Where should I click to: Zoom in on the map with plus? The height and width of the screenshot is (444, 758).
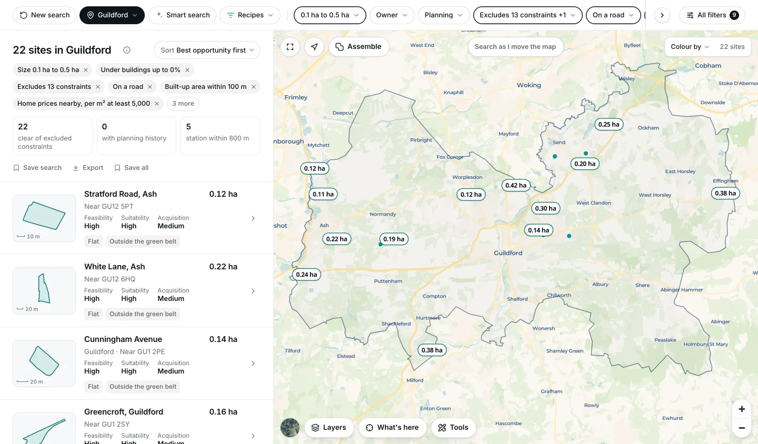[742, 409]
